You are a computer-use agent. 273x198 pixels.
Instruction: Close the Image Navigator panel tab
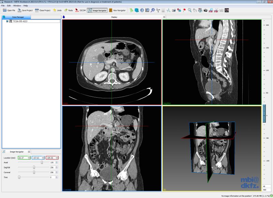[29, 152]
